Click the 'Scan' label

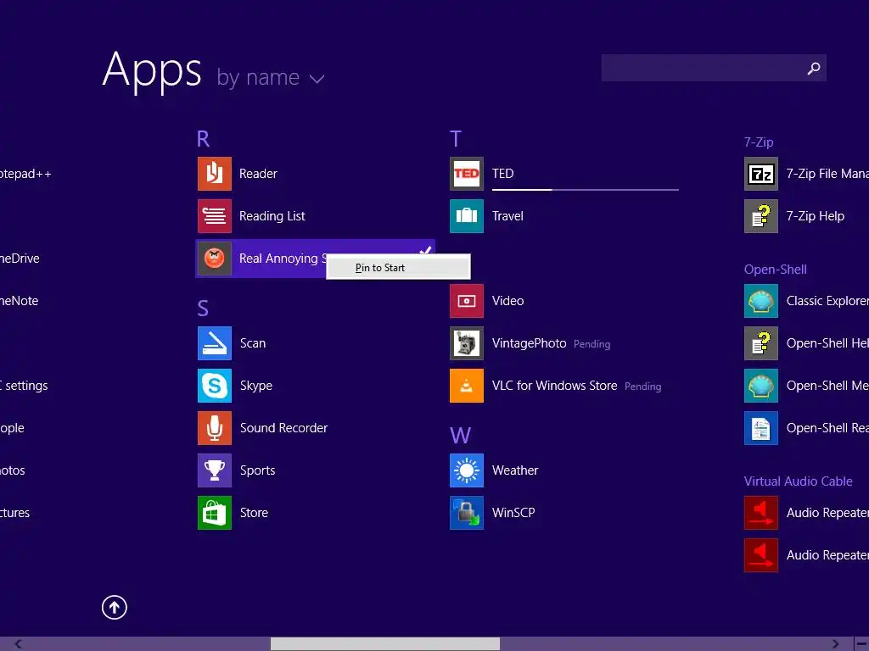(253, 343)
